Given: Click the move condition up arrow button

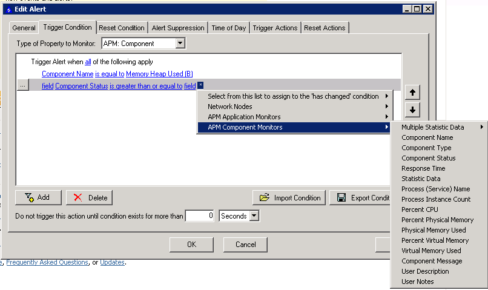Looking at the screenshot, I should [412, 93].
